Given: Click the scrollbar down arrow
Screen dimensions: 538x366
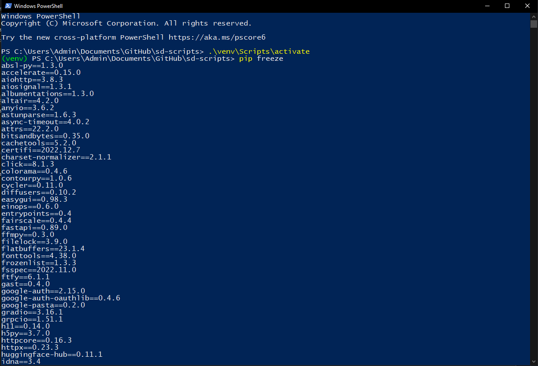Looking at the screenshot, I should point(534,362).
